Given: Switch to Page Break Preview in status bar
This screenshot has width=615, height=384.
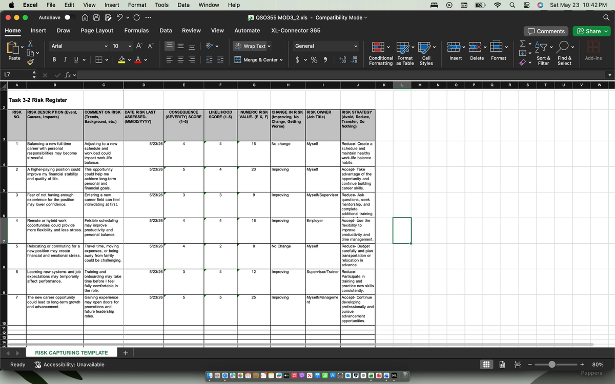Looking at the screenshot, I should point(517,365).
